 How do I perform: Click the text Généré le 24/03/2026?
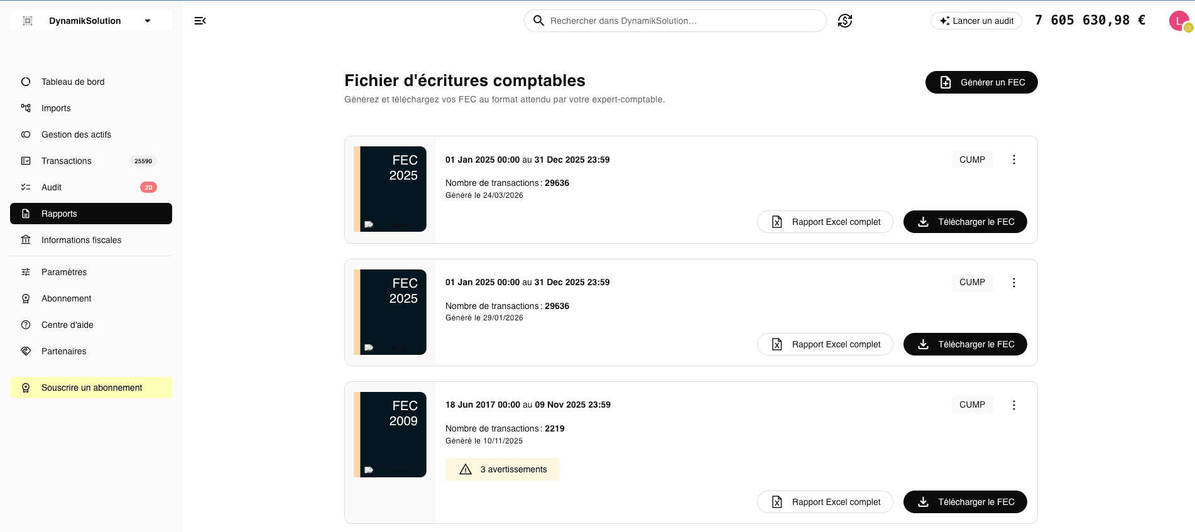coord(484,195)
